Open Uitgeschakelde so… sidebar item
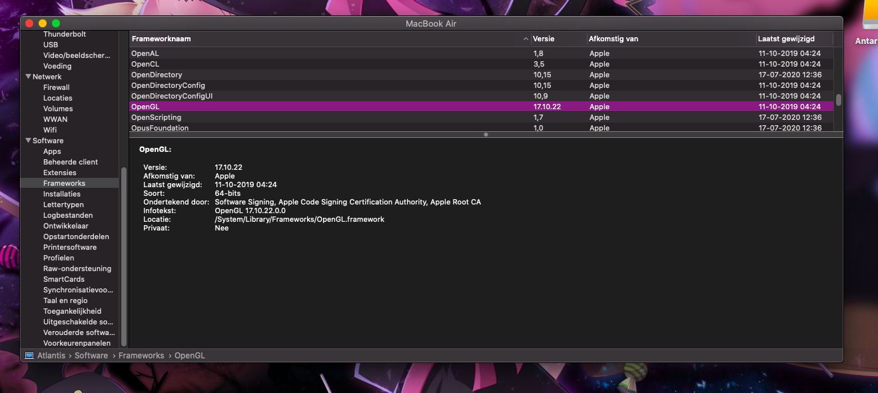This screenshot has height=393, width=878. coord(79,322)
